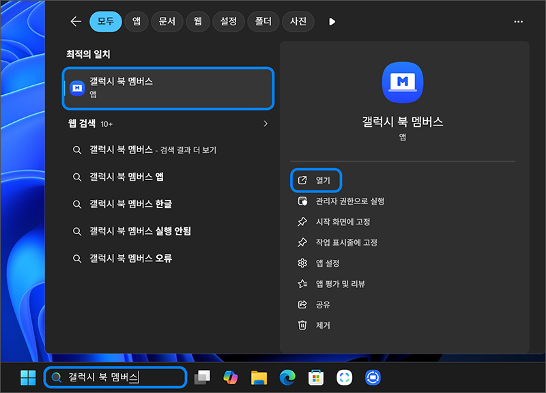Open the Windows Start menu
This screenshot has width=546, height=393.
(28, 378)
